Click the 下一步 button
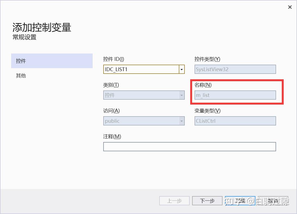This screenshot has width=297, height=214. point(207,201)
